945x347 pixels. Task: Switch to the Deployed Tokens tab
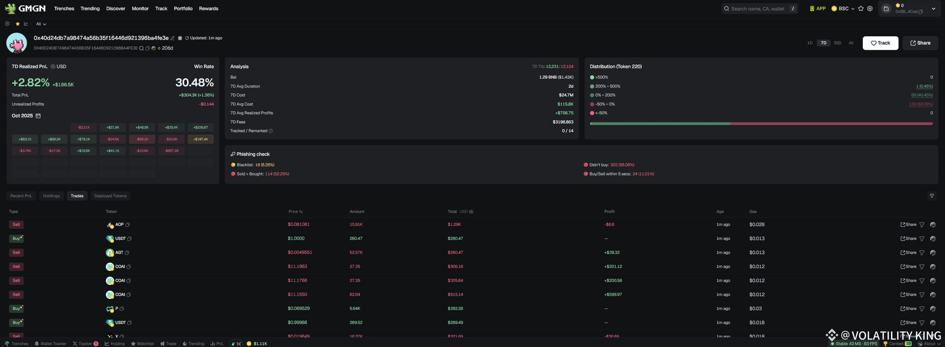click(110, 196)
